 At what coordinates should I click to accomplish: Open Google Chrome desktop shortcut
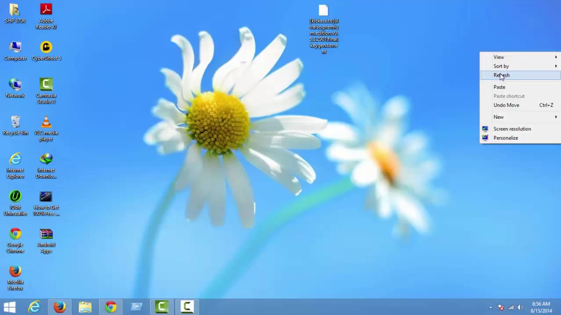pyautogui.click(x=15, y=240)
